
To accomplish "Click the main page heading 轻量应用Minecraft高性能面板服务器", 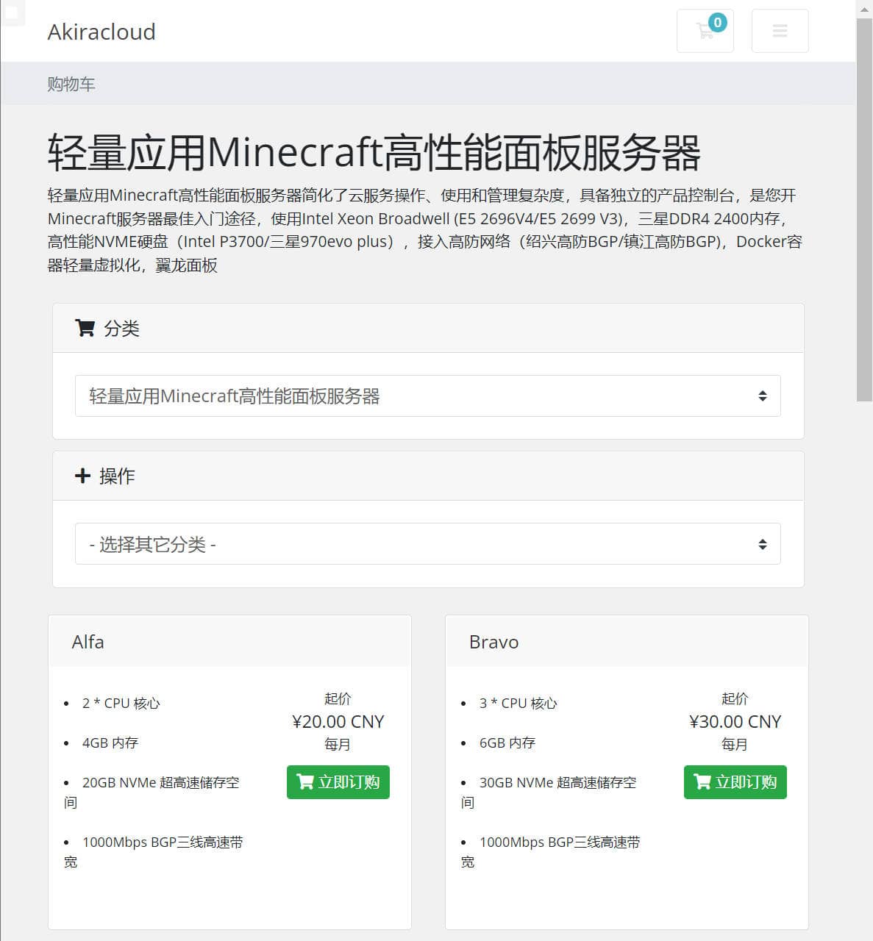I will [374, 152].
